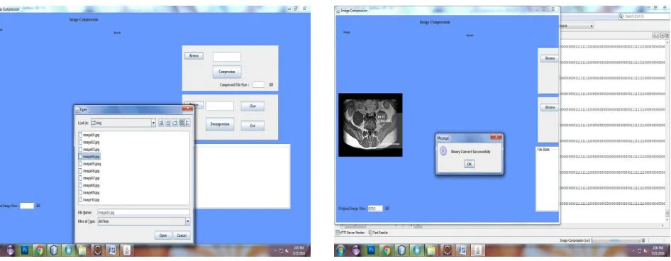Click the Compressed File Size field
The height and width of the screenshot is (261, 671).
pyautogui.click(x=258, y=84)
